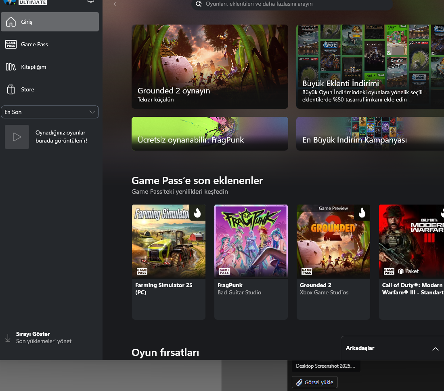
Task: Click the Arkadaşlar panel title
Action: click(x=360, y=348)
